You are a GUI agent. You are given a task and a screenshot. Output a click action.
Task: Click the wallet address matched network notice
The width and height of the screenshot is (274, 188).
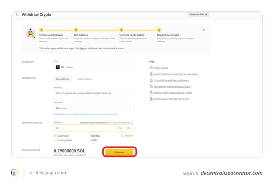point(85,114)
